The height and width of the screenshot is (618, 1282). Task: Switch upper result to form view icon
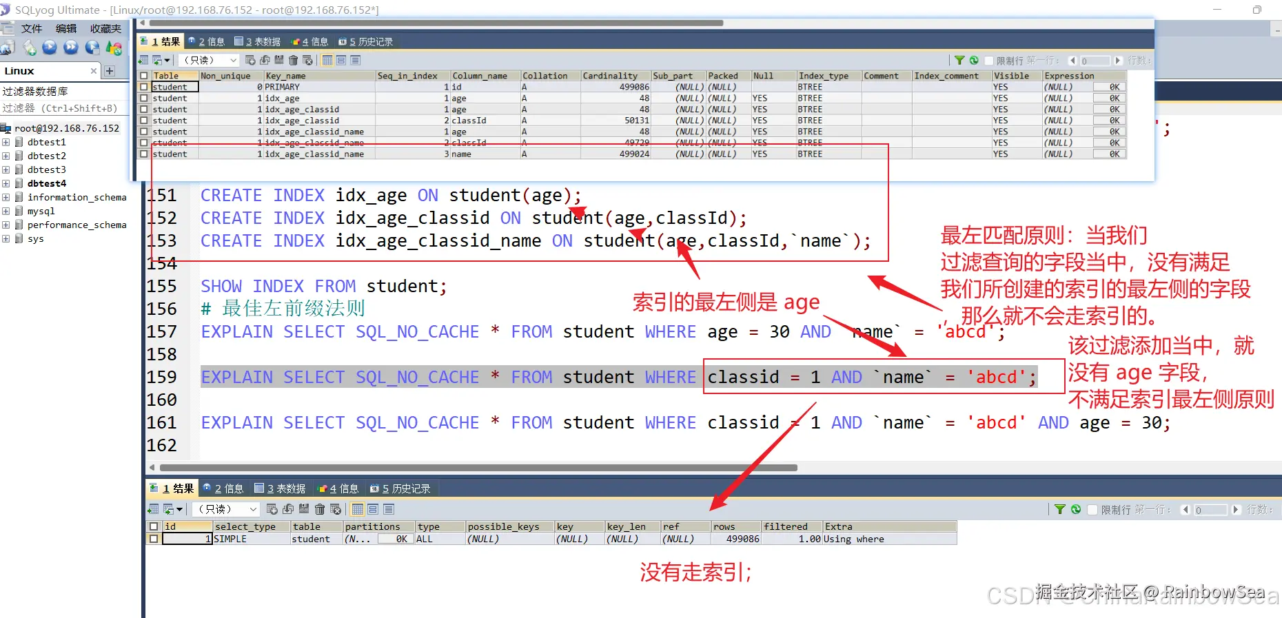click(341, 61)
